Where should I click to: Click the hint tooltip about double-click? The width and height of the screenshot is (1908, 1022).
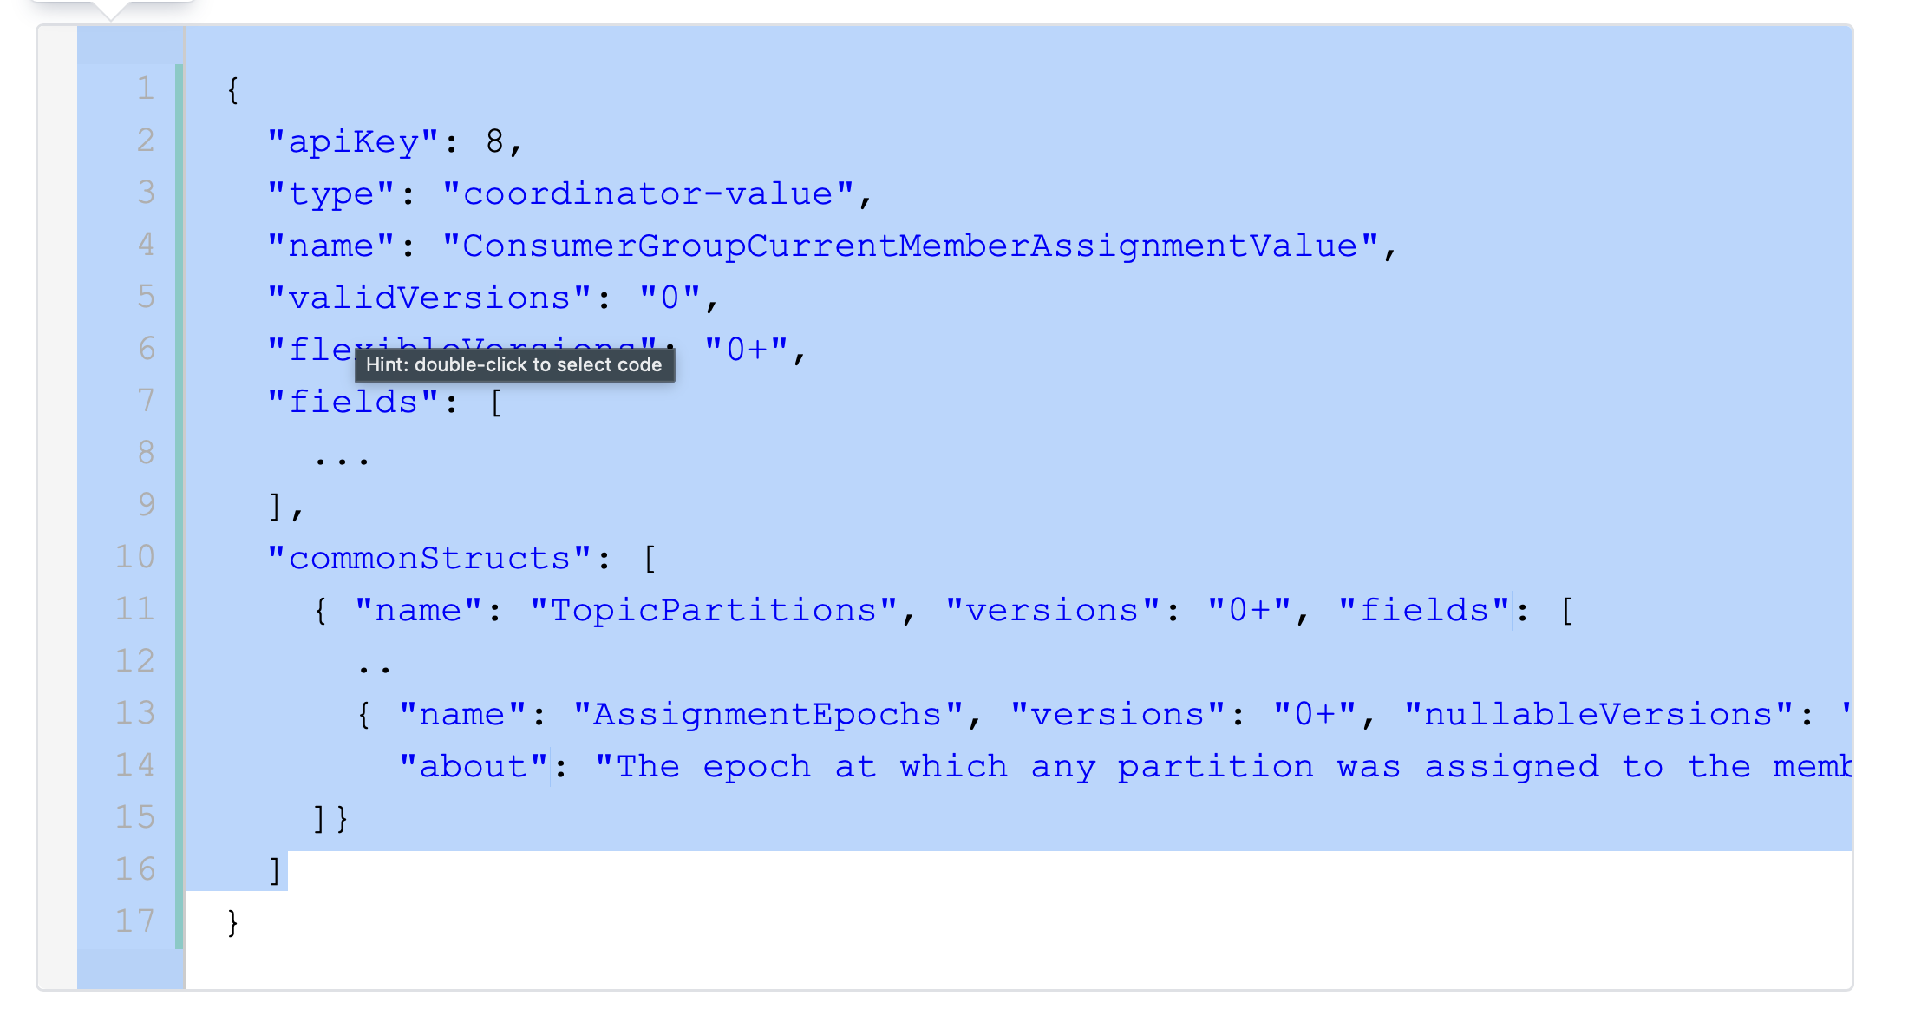click(514, 364)
